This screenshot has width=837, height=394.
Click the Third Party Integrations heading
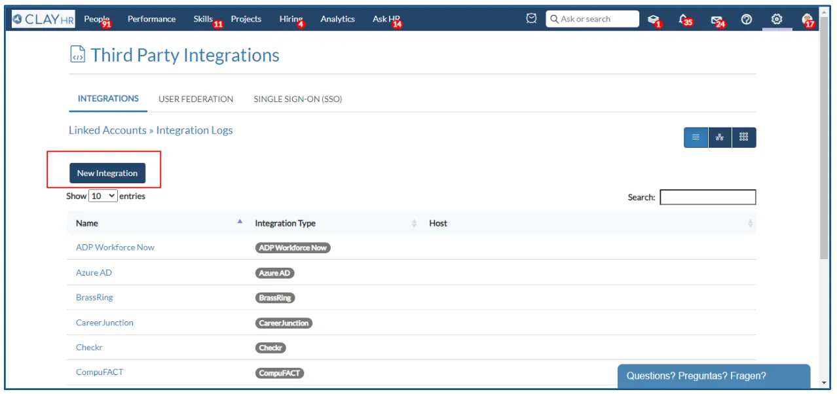(x=185, y=55)
